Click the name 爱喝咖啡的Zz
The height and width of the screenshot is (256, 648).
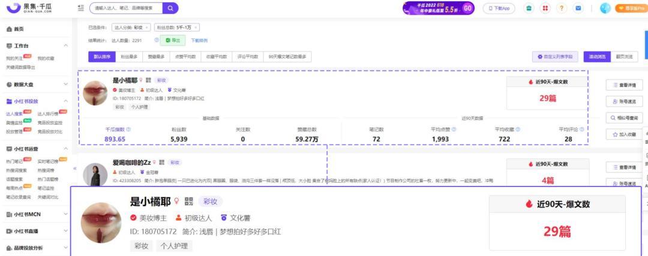[x=132, y=162]
